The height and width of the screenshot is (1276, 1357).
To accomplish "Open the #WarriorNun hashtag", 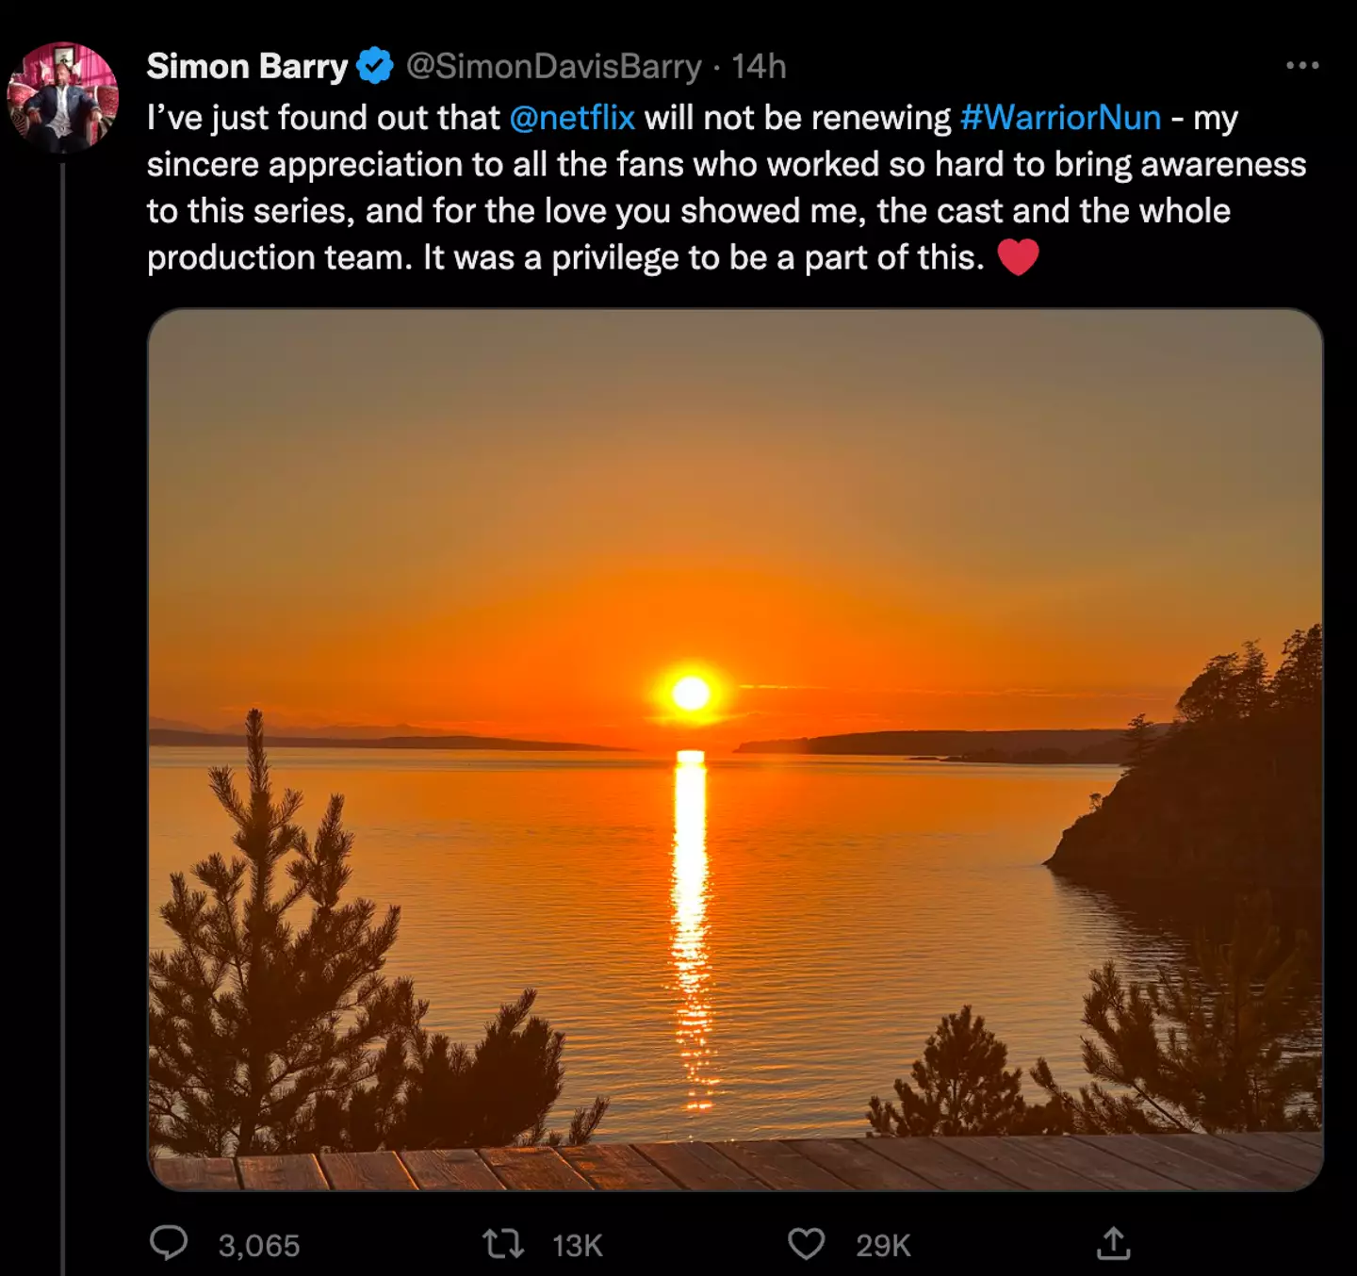I will (1060, 118).
